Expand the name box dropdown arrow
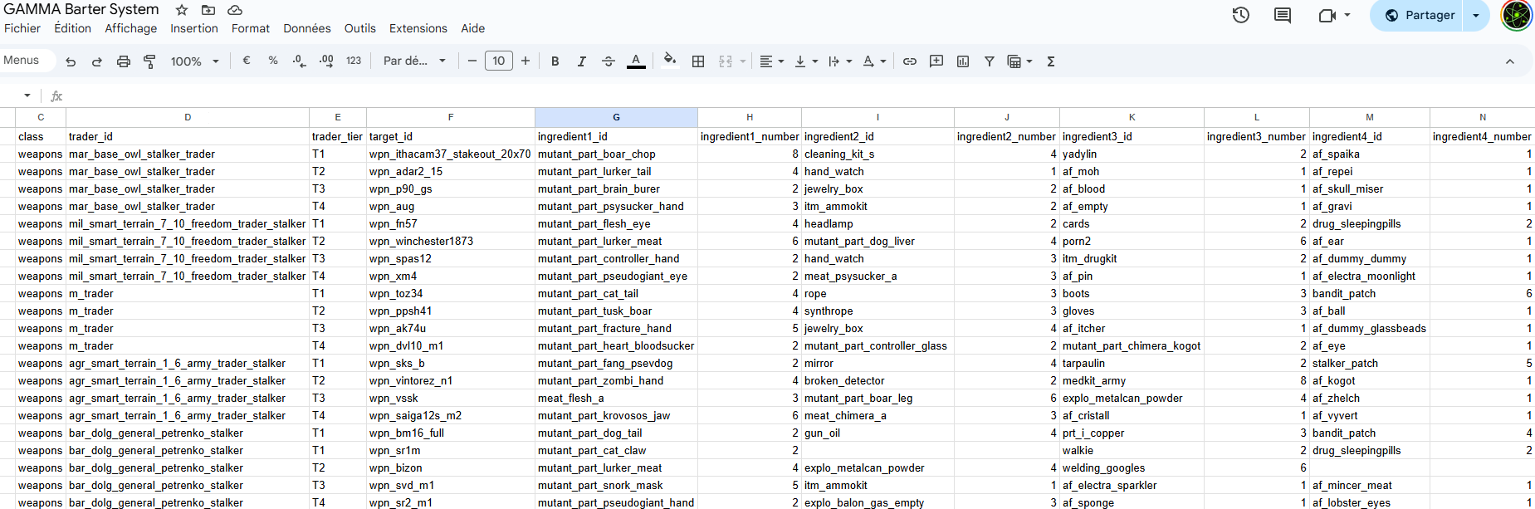Screen dimensions: 1535x509 coord(27,95)
